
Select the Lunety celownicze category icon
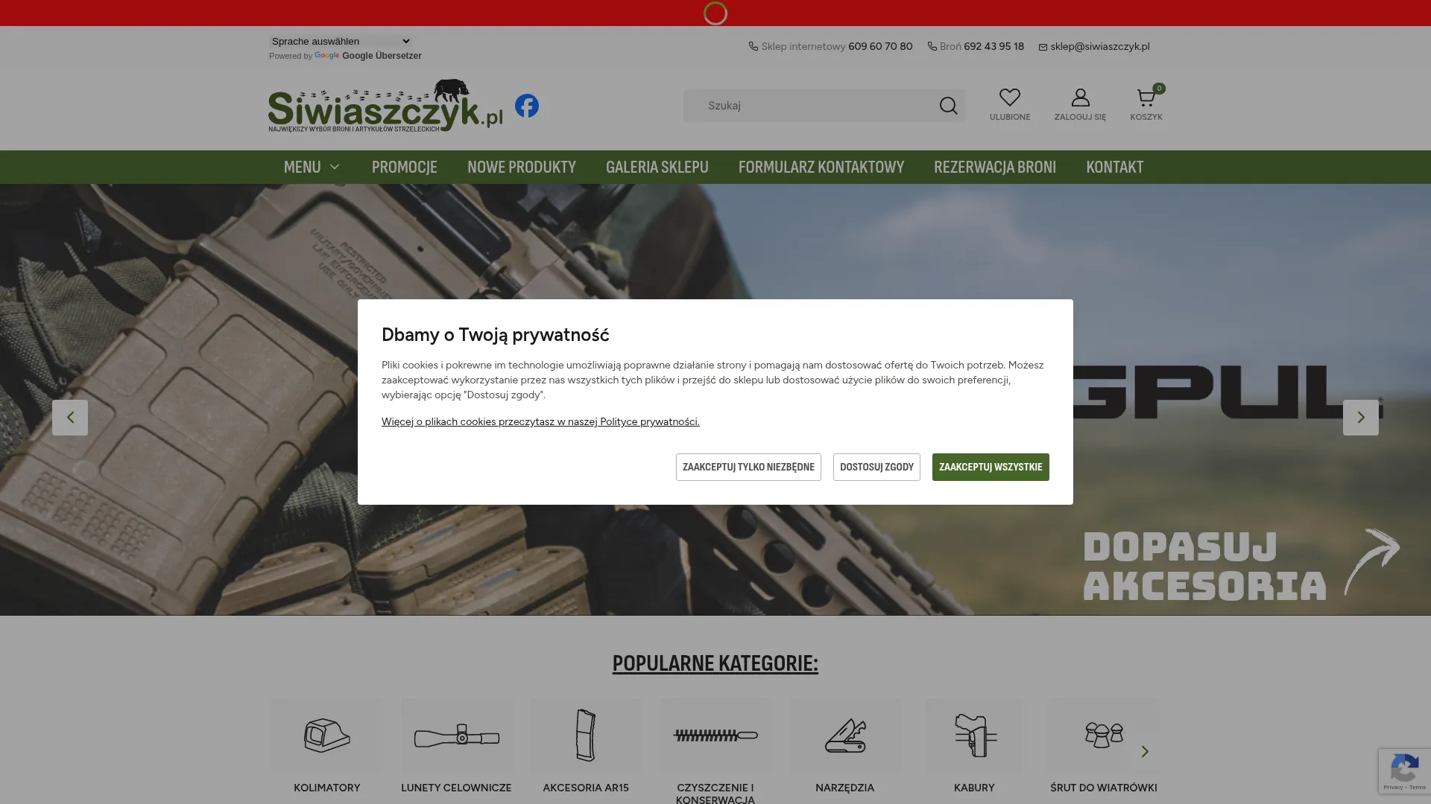(x=457, y=736)
